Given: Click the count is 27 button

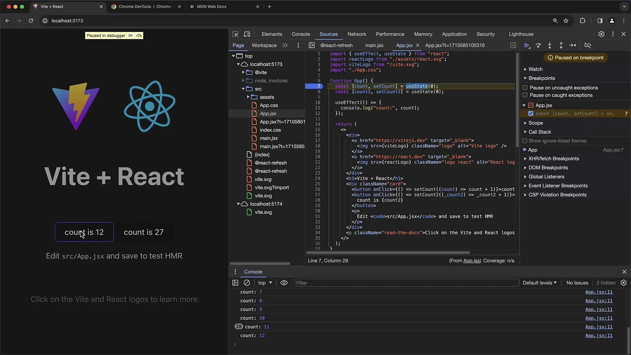Looking at the screenshot, I should click(144, 232).
